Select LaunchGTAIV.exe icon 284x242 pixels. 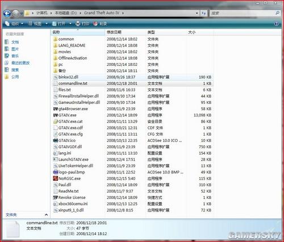click(x=56, y=160)
